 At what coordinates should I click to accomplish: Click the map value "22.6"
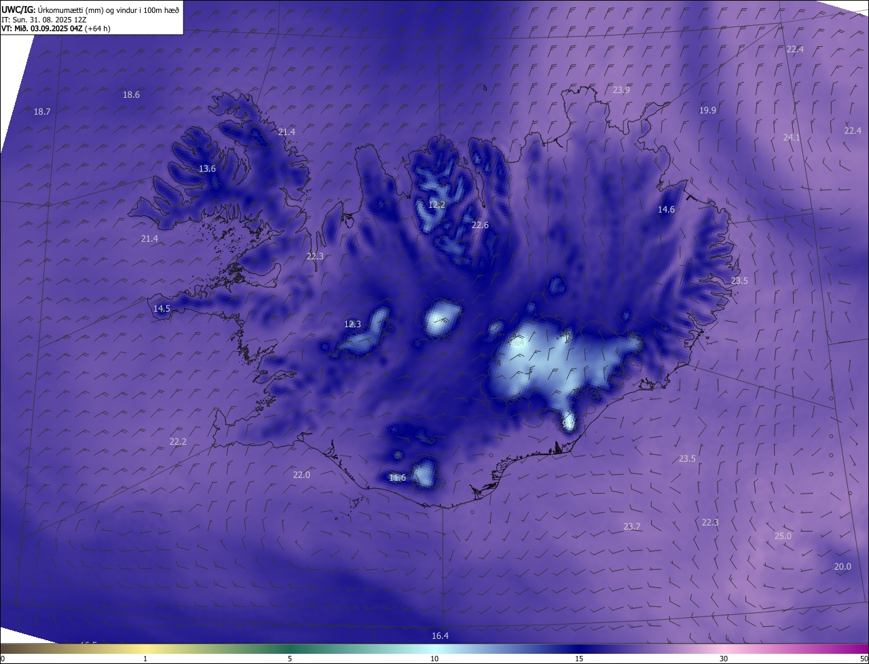(x=480, y=225)
